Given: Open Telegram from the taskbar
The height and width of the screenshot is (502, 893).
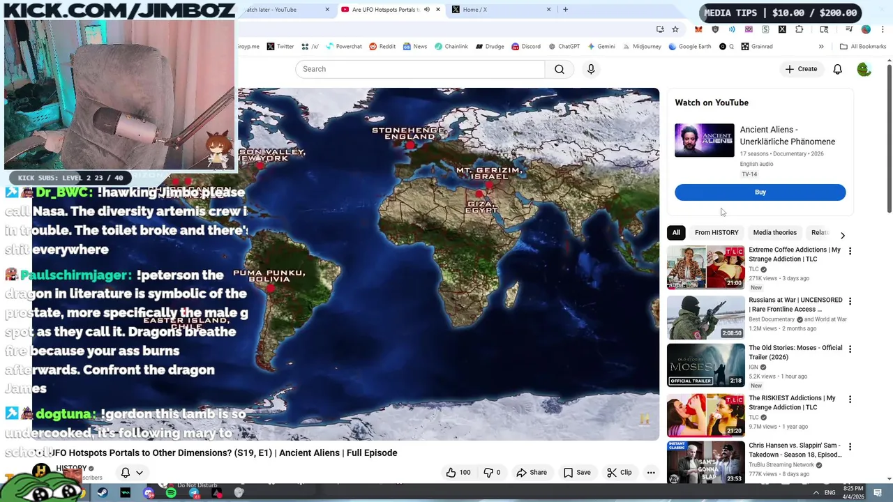Looking at the screenshot, I should click(194, 493).
